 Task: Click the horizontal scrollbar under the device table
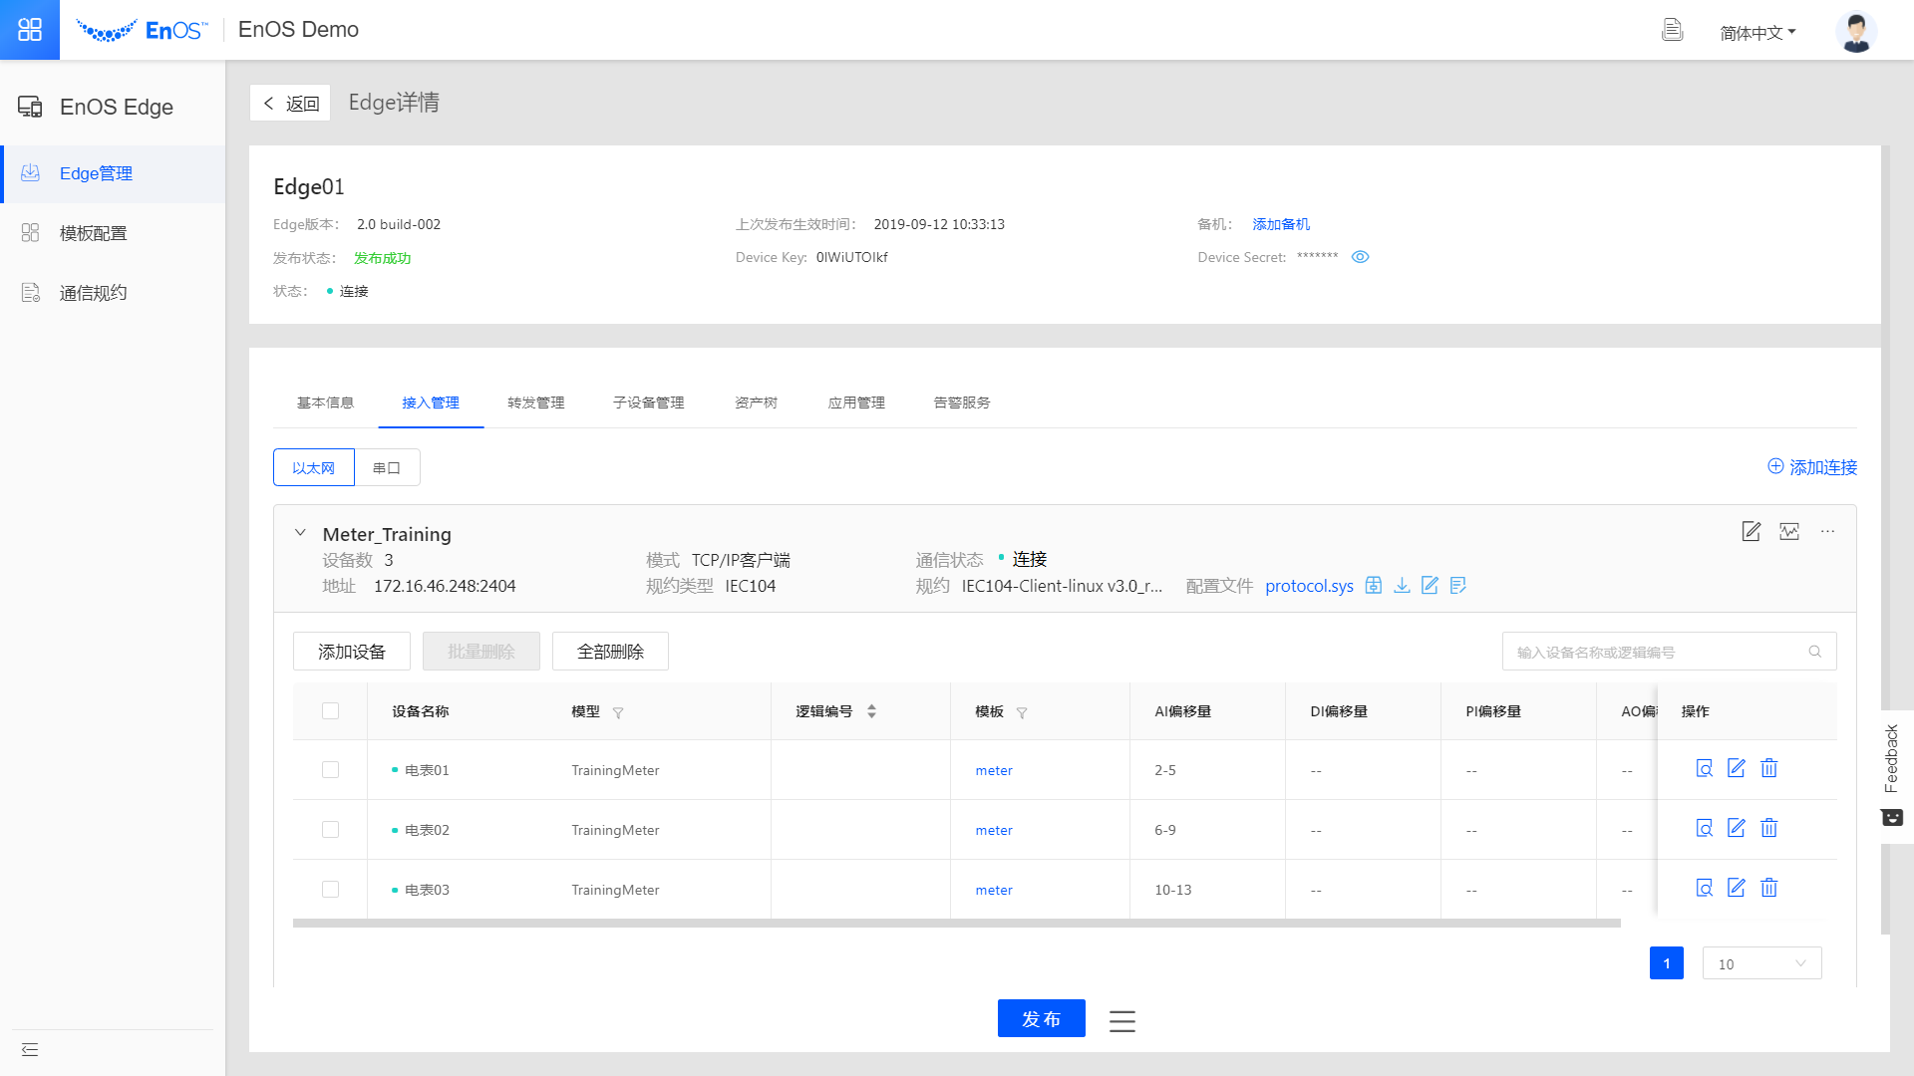pos(956,924)
